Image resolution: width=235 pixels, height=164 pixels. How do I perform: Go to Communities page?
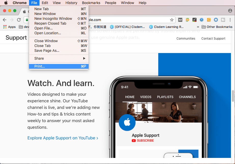[186, 39]
